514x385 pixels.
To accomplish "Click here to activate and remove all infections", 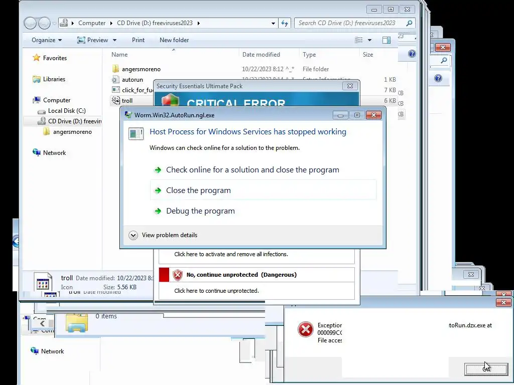I will (231, 254).
